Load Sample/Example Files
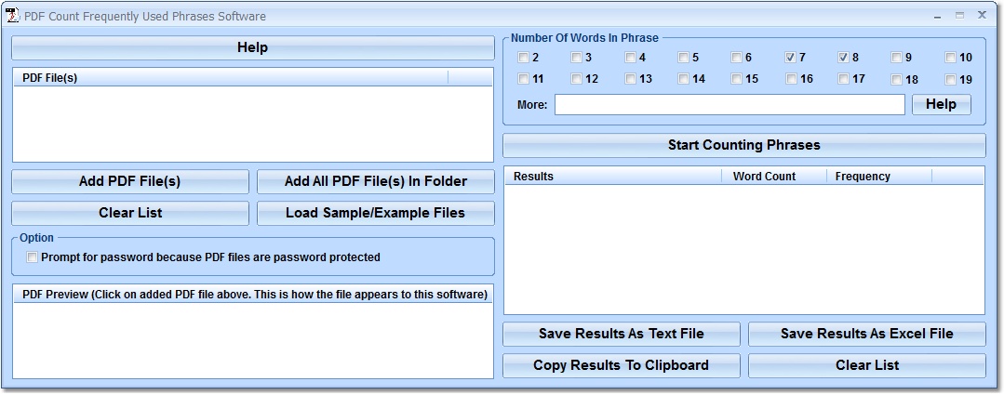 tap(376, 214)
